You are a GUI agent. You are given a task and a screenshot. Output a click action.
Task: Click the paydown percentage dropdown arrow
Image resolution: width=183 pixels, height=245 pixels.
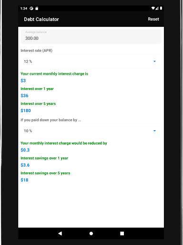pyautogui.click(x=154, y=131)
